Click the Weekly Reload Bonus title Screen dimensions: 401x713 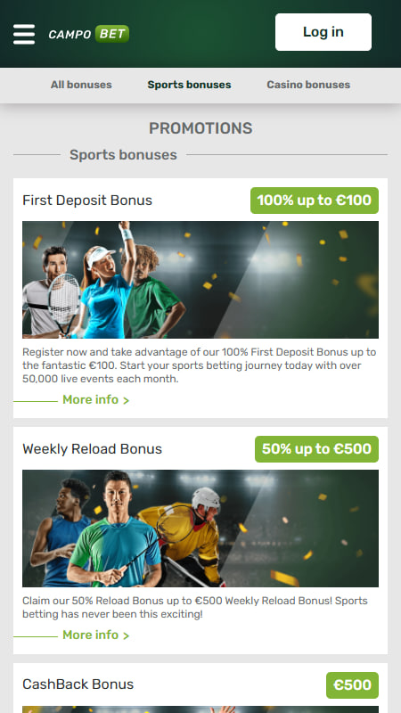pyautogui.click(x=93, y=449)
